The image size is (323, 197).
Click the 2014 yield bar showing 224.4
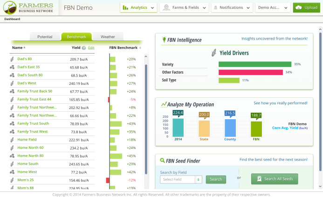coord(178,128)
